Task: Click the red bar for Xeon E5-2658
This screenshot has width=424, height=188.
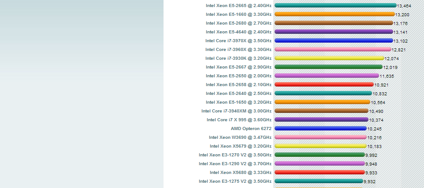Action: click(324, 84)
